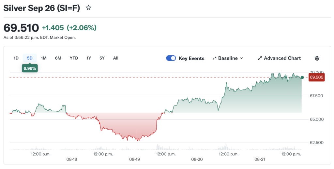Add Silver Sep 26 to watchlist star
This screenshot has height=169, width=334.
coord(88,8)
